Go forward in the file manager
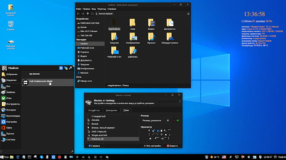Viewport: 286px width, 160px height. click(83, 14)
